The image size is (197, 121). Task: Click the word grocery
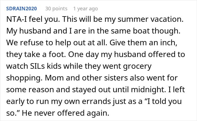point(137,66)
